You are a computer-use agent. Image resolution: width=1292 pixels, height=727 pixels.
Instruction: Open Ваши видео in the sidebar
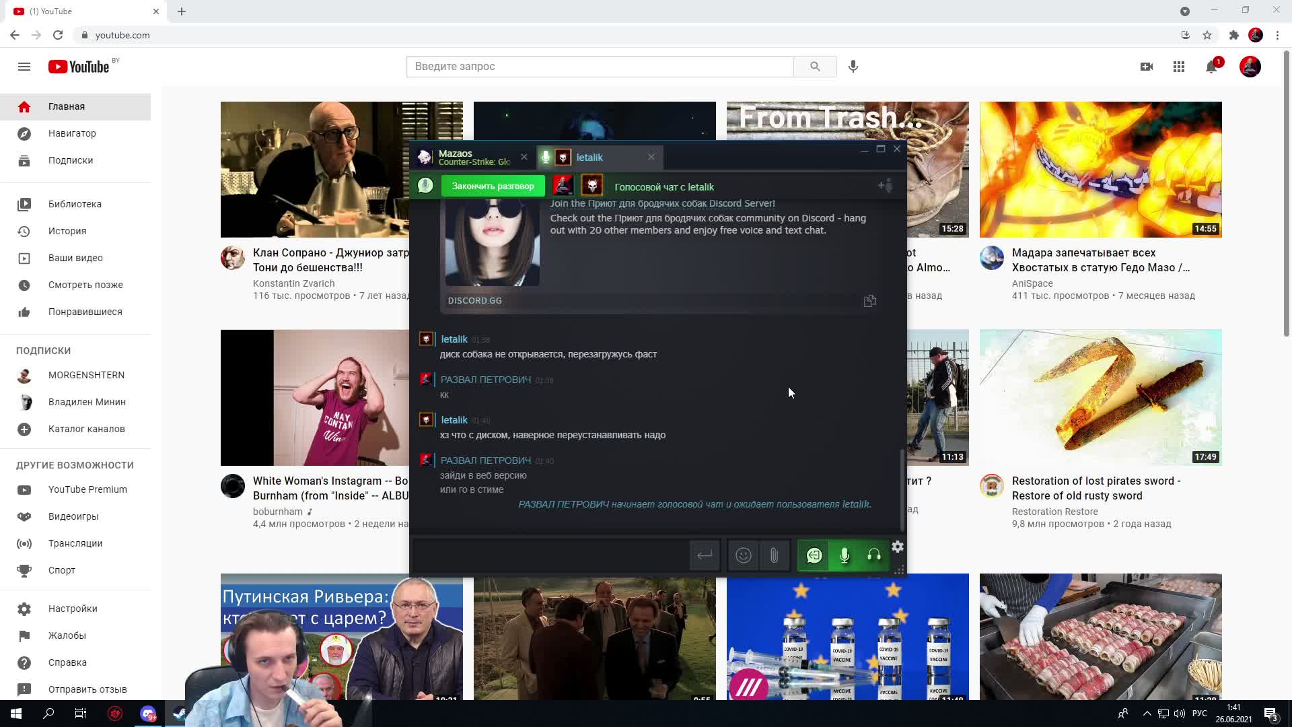click(75, 258)
